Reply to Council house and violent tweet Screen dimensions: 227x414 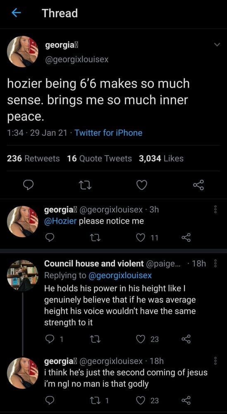pos(50,339)
